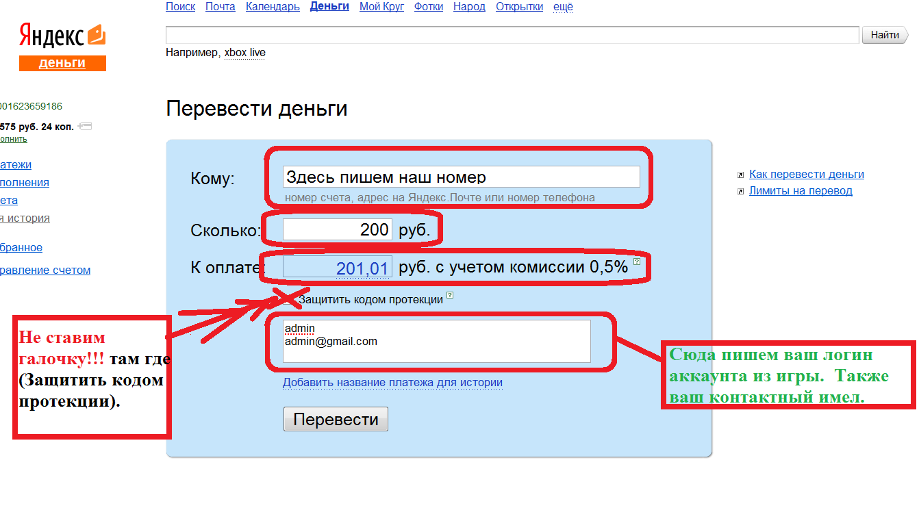The width and height of the screenshot is (919, 508).
Task: Open Как перевести деньги help link
Action: click(x=807, y=175)
